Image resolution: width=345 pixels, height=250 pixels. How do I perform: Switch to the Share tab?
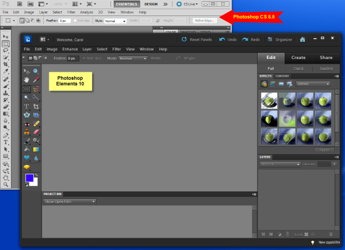point(326,57)
